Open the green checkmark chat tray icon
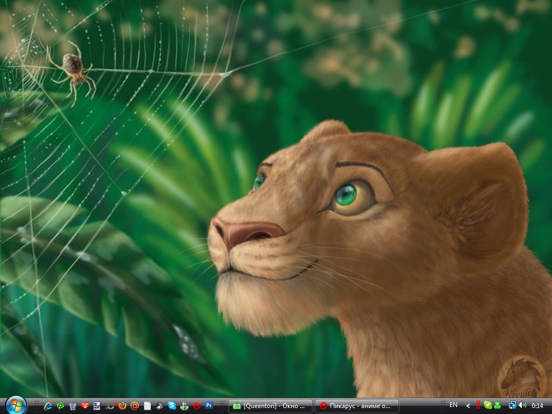The image size is (552, 414). tap(488, 405)
